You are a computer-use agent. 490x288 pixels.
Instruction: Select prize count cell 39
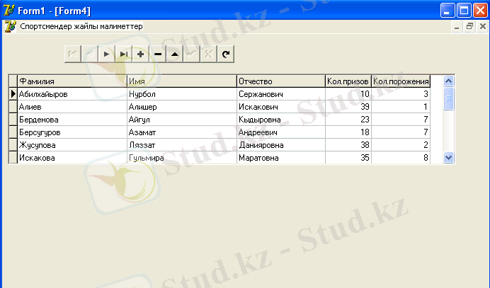tap(348, 107)
